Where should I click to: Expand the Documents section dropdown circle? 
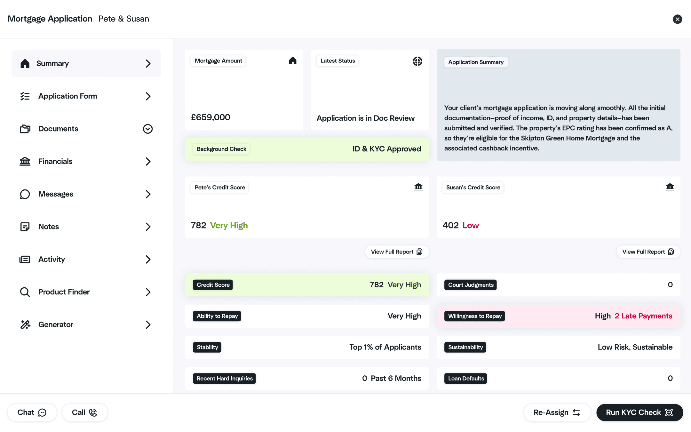coord(147,129)
